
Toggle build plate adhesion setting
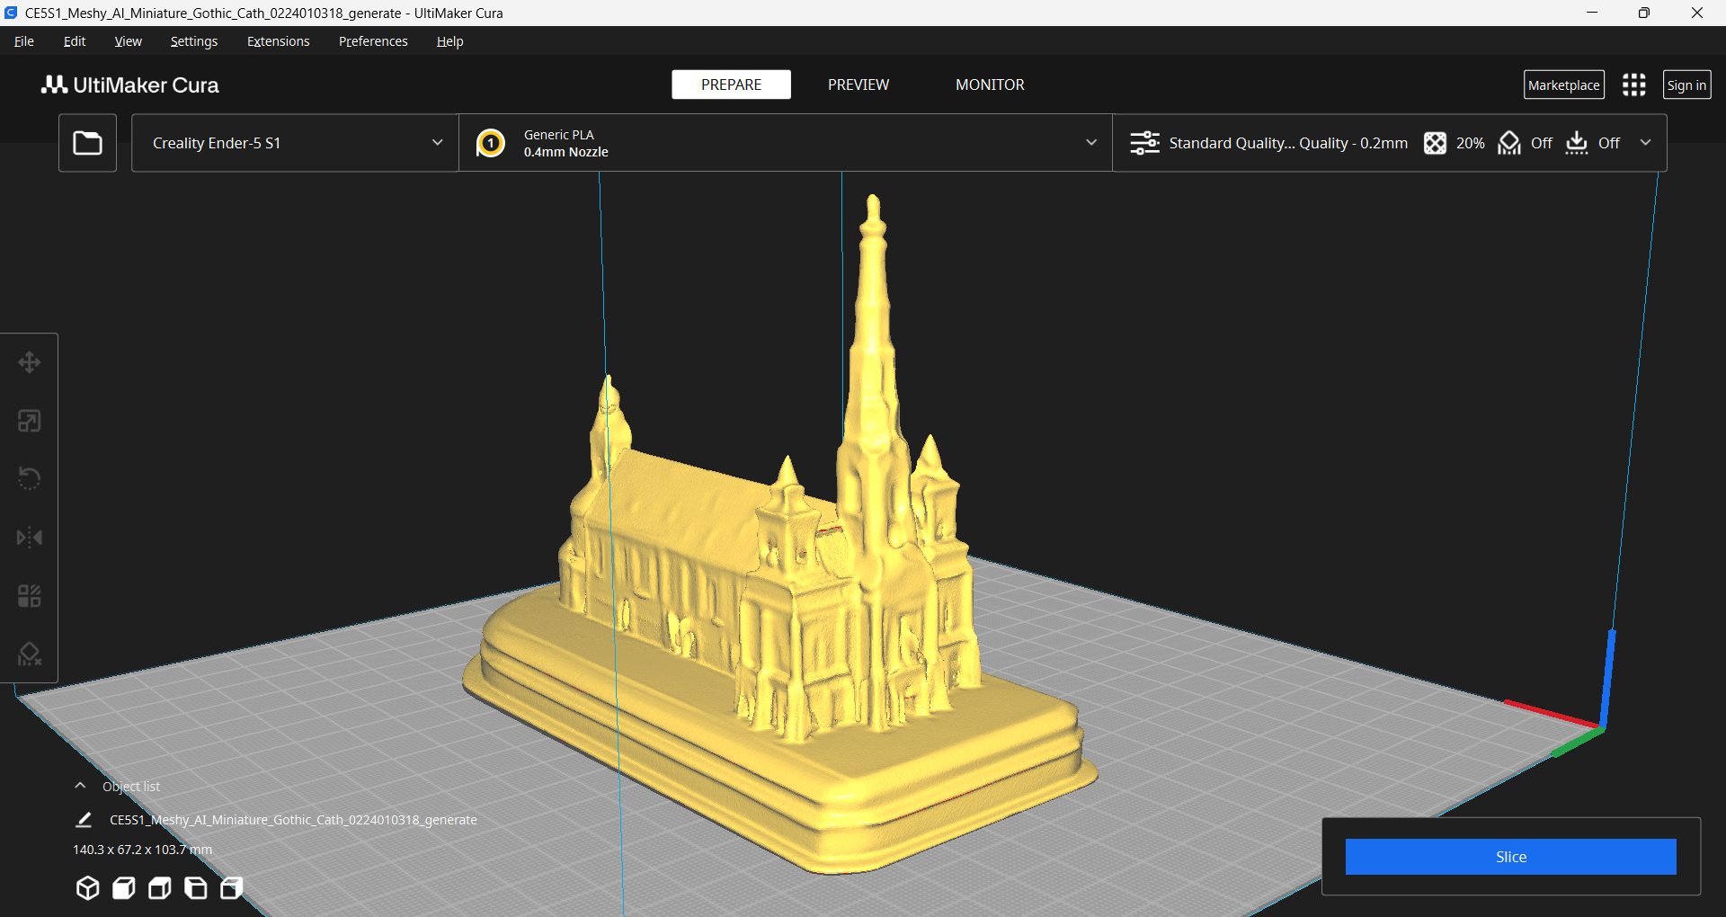(x=1593, y=142)
